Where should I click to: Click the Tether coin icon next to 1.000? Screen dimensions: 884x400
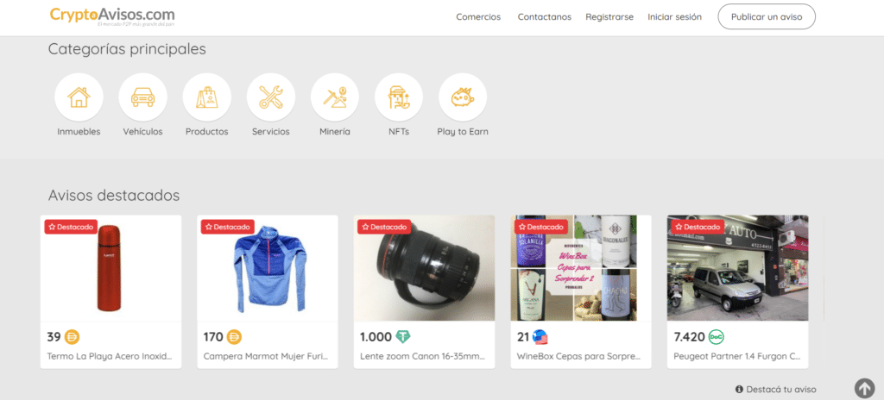[x=403, y=337]
